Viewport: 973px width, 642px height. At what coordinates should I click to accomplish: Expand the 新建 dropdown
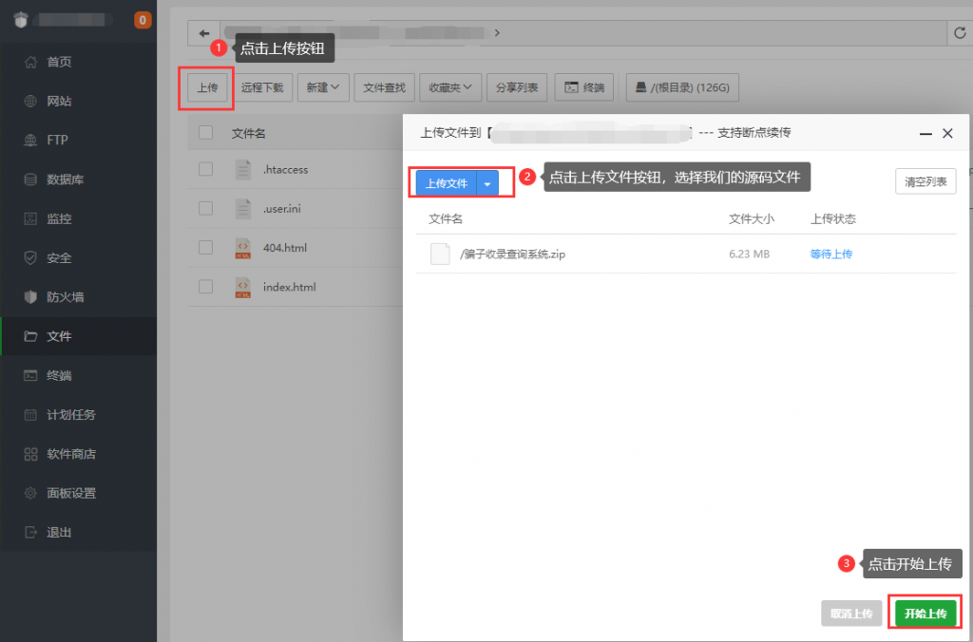pos(323,87)
